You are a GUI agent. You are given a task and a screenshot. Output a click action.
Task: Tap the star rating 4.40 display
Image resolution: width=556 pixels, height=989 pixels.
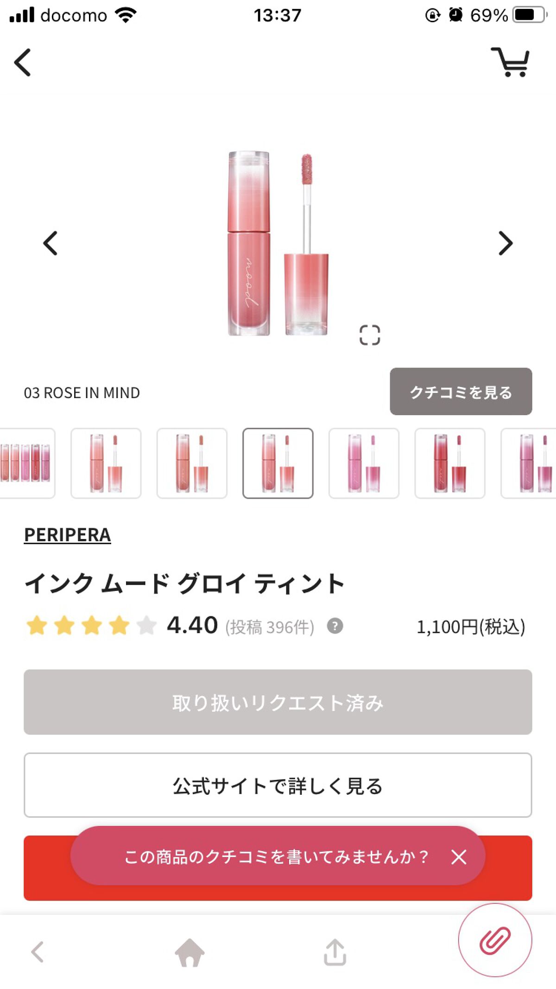click(123, 626)
